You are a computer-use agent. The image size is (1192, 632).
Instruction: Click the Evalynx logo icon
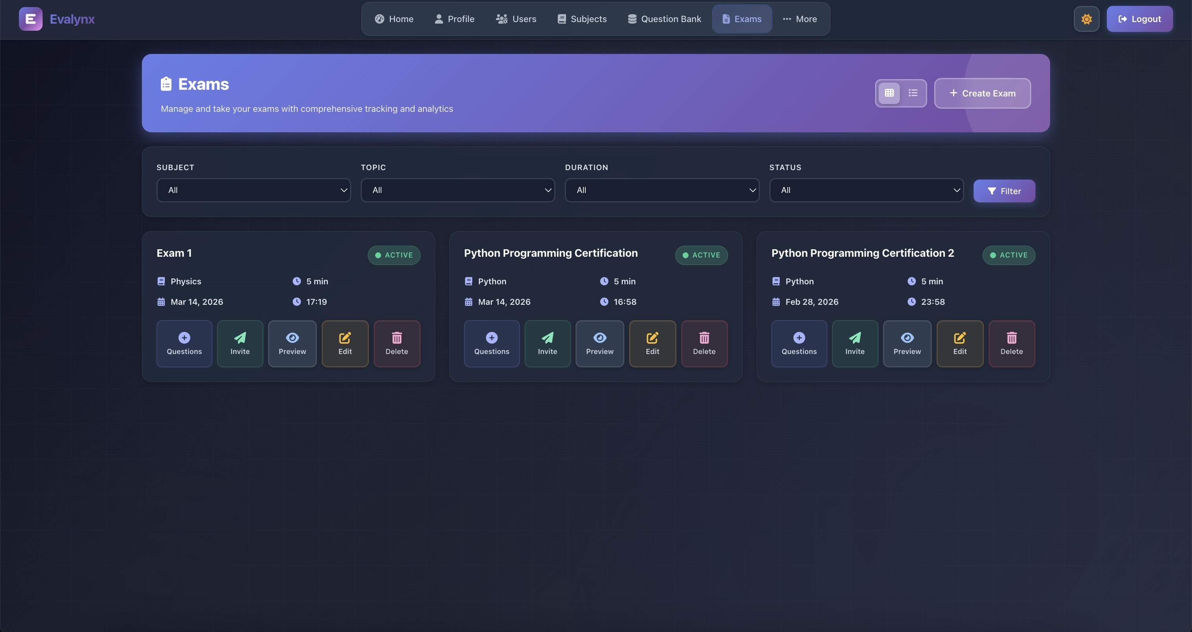(30, 19)
